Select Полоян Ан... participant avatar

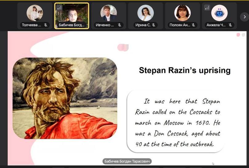(182, 13)
